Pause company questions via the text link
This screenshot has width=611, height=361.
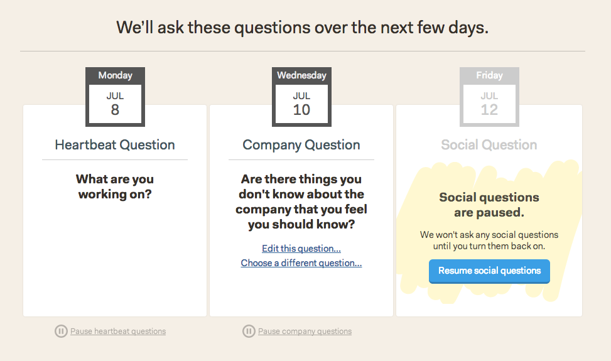[305, 331]
